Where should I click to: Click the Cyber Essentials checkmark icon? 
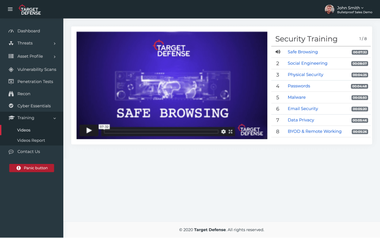point(11,106)
